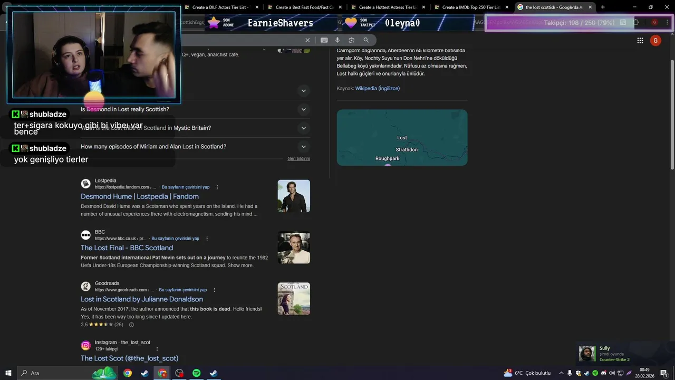This screenshot has width=675, height=380.
Task: Open the network tray icon
Action: click(621, 373)
